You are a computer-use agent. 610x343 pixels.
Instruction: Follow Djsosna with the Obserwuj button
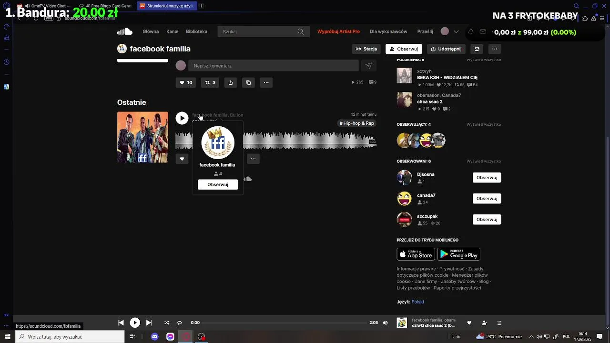pyautogui.click(x=487, y=178)
